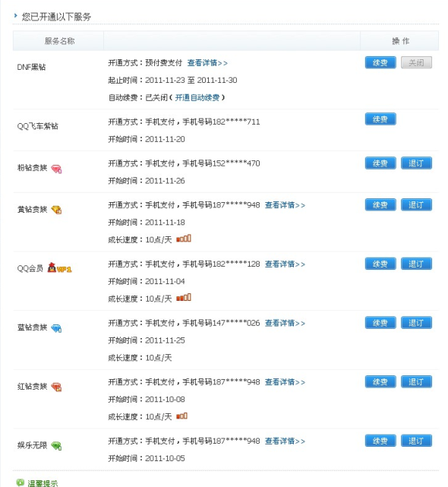Select the DNF黑钻 service name

click(31, 67)
